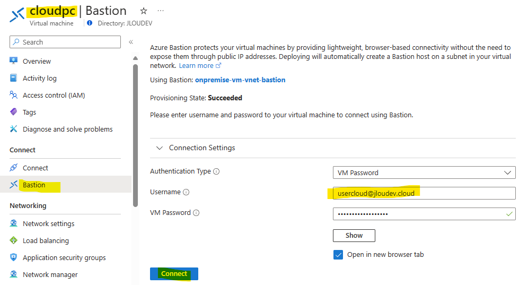528x285 pixels.
Task: Click the cloudpc resource title
Action: coord(52,11)
